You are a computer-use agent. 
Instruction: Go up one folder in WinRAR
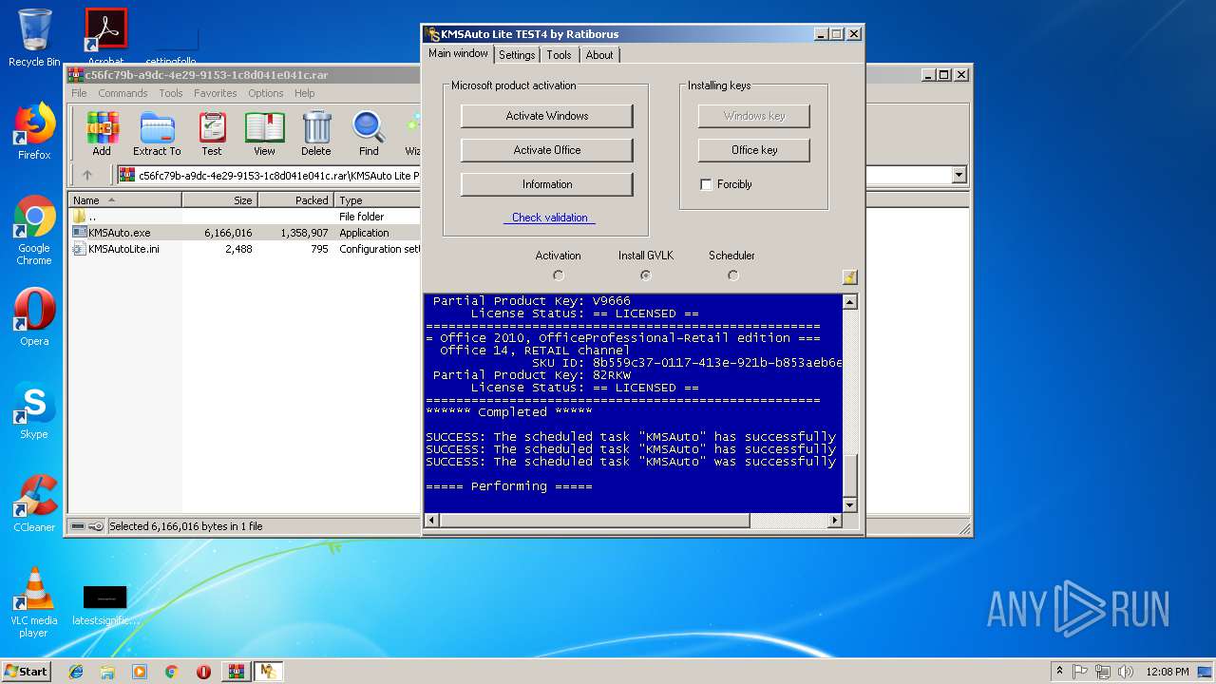point(87,175)
